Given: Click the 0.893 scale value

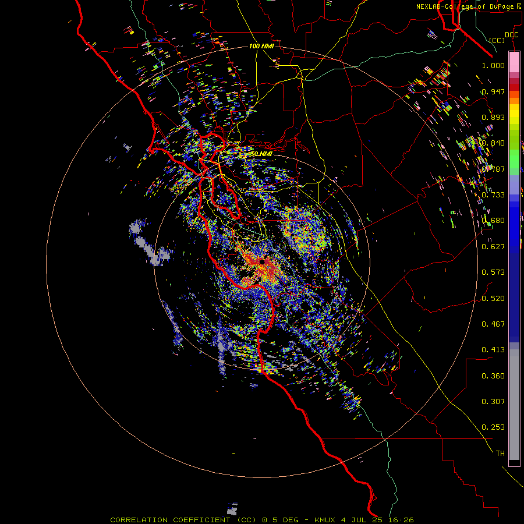Looking at the screenshot, I should [493, 117].
